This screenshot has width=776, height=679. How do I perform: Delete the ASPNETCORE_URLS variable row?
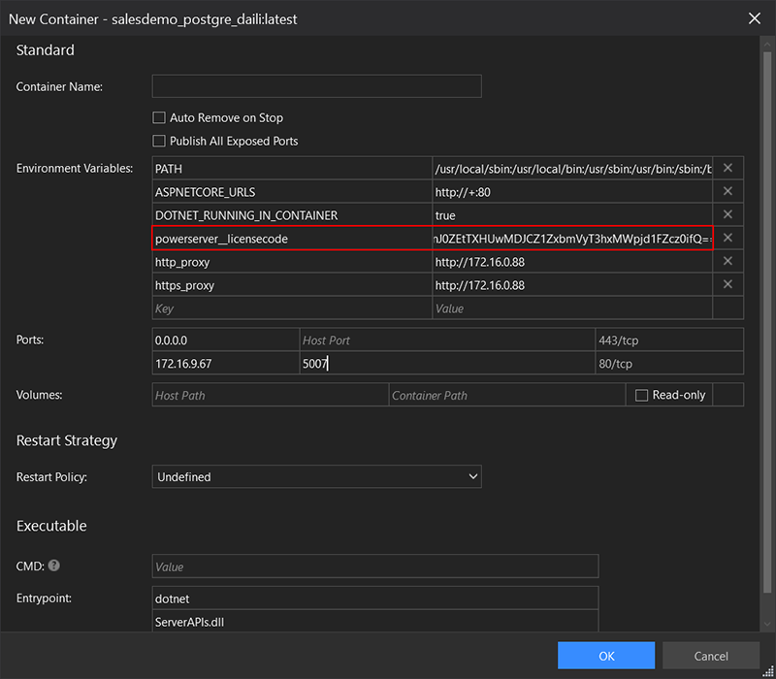click(727, 192)
